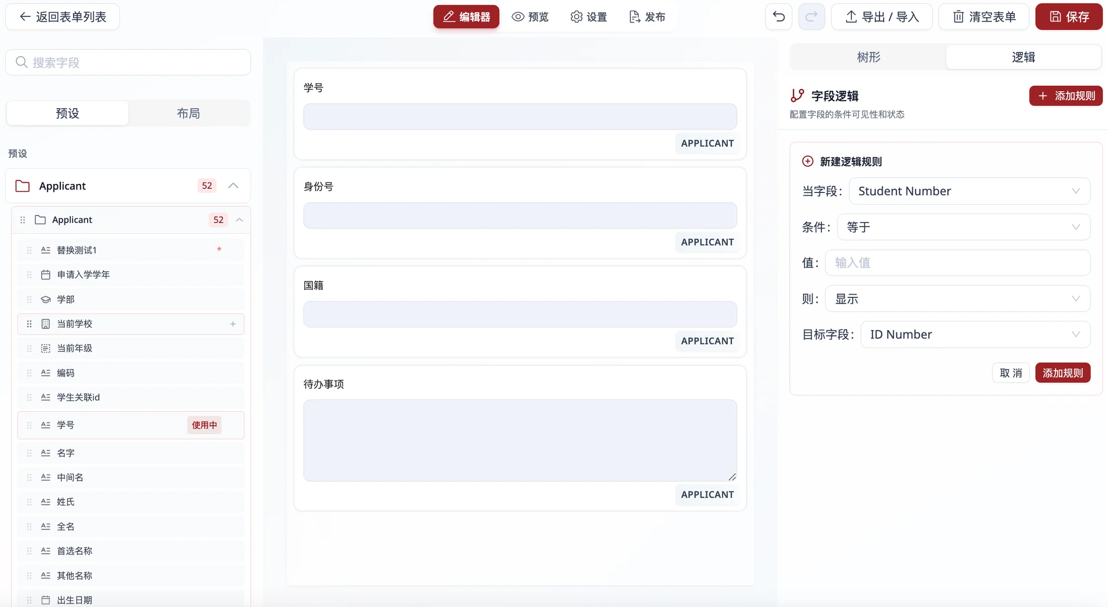
Task: Click the drag handle of 学号 field
Action: (29, 425)
